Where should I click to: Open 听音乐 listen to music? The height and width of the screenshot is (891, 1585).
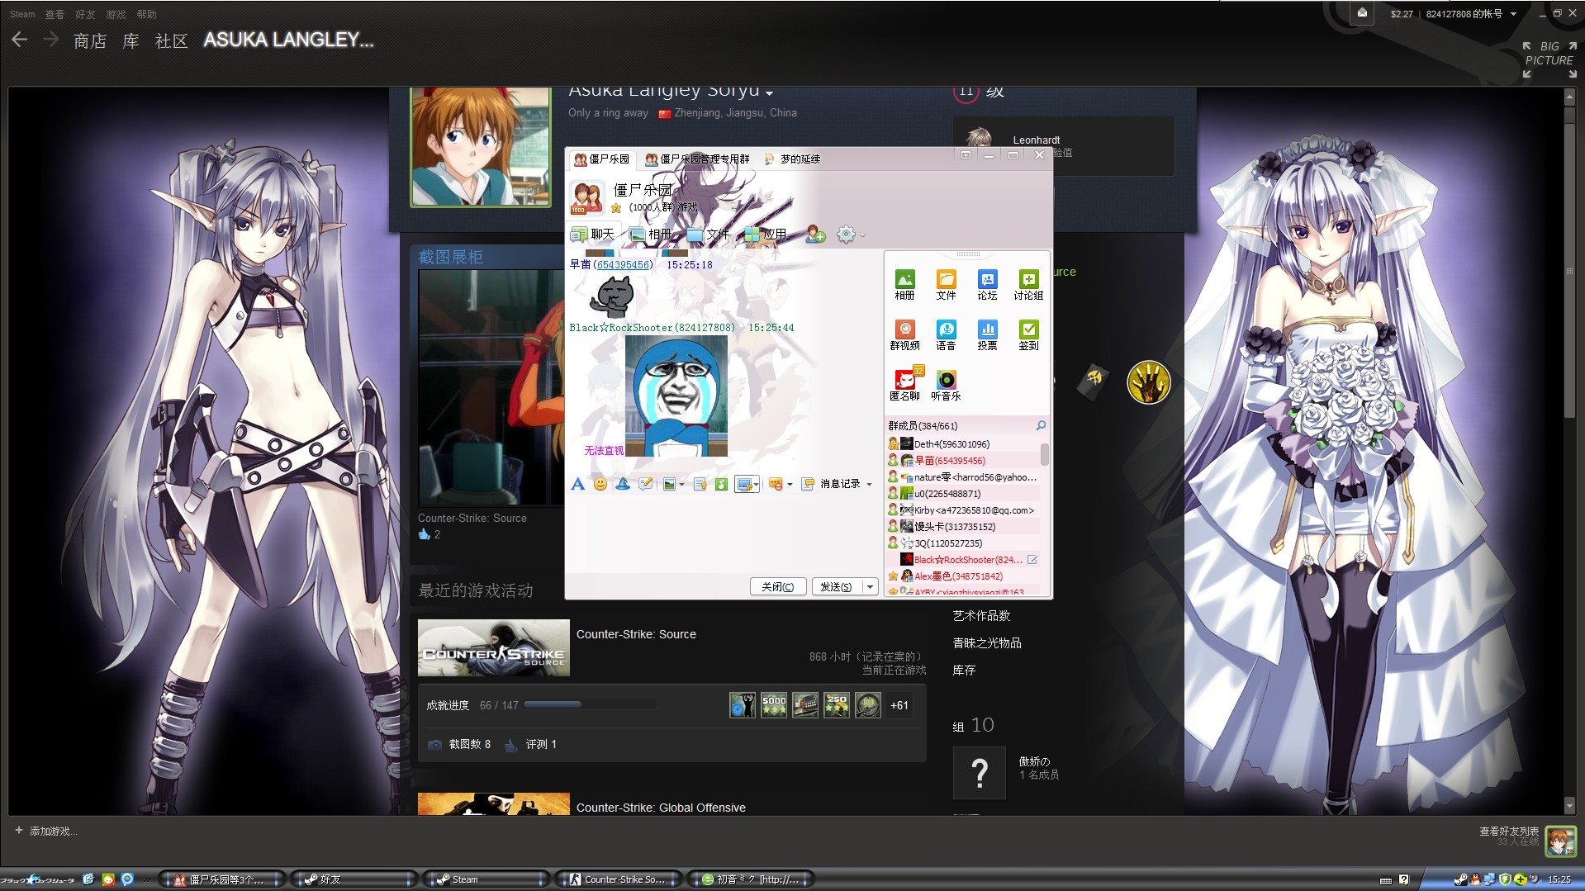tap(946, 385)
